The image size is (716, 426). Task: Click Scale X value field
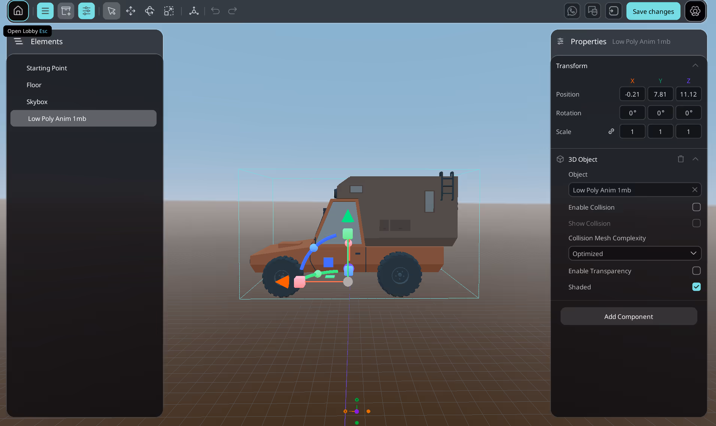632,131
